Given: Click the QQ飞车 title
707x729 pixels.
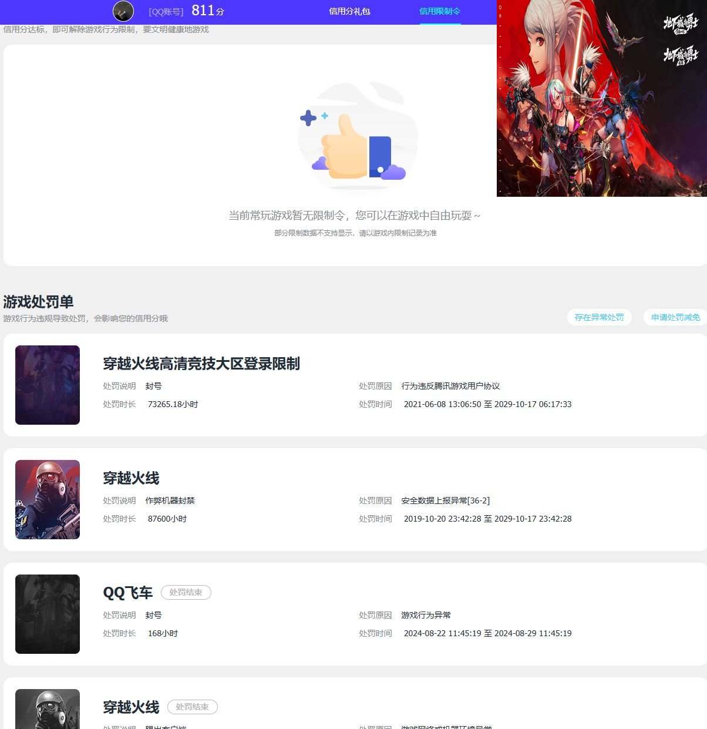Looking at the screenshot, I should click(128, 593).
